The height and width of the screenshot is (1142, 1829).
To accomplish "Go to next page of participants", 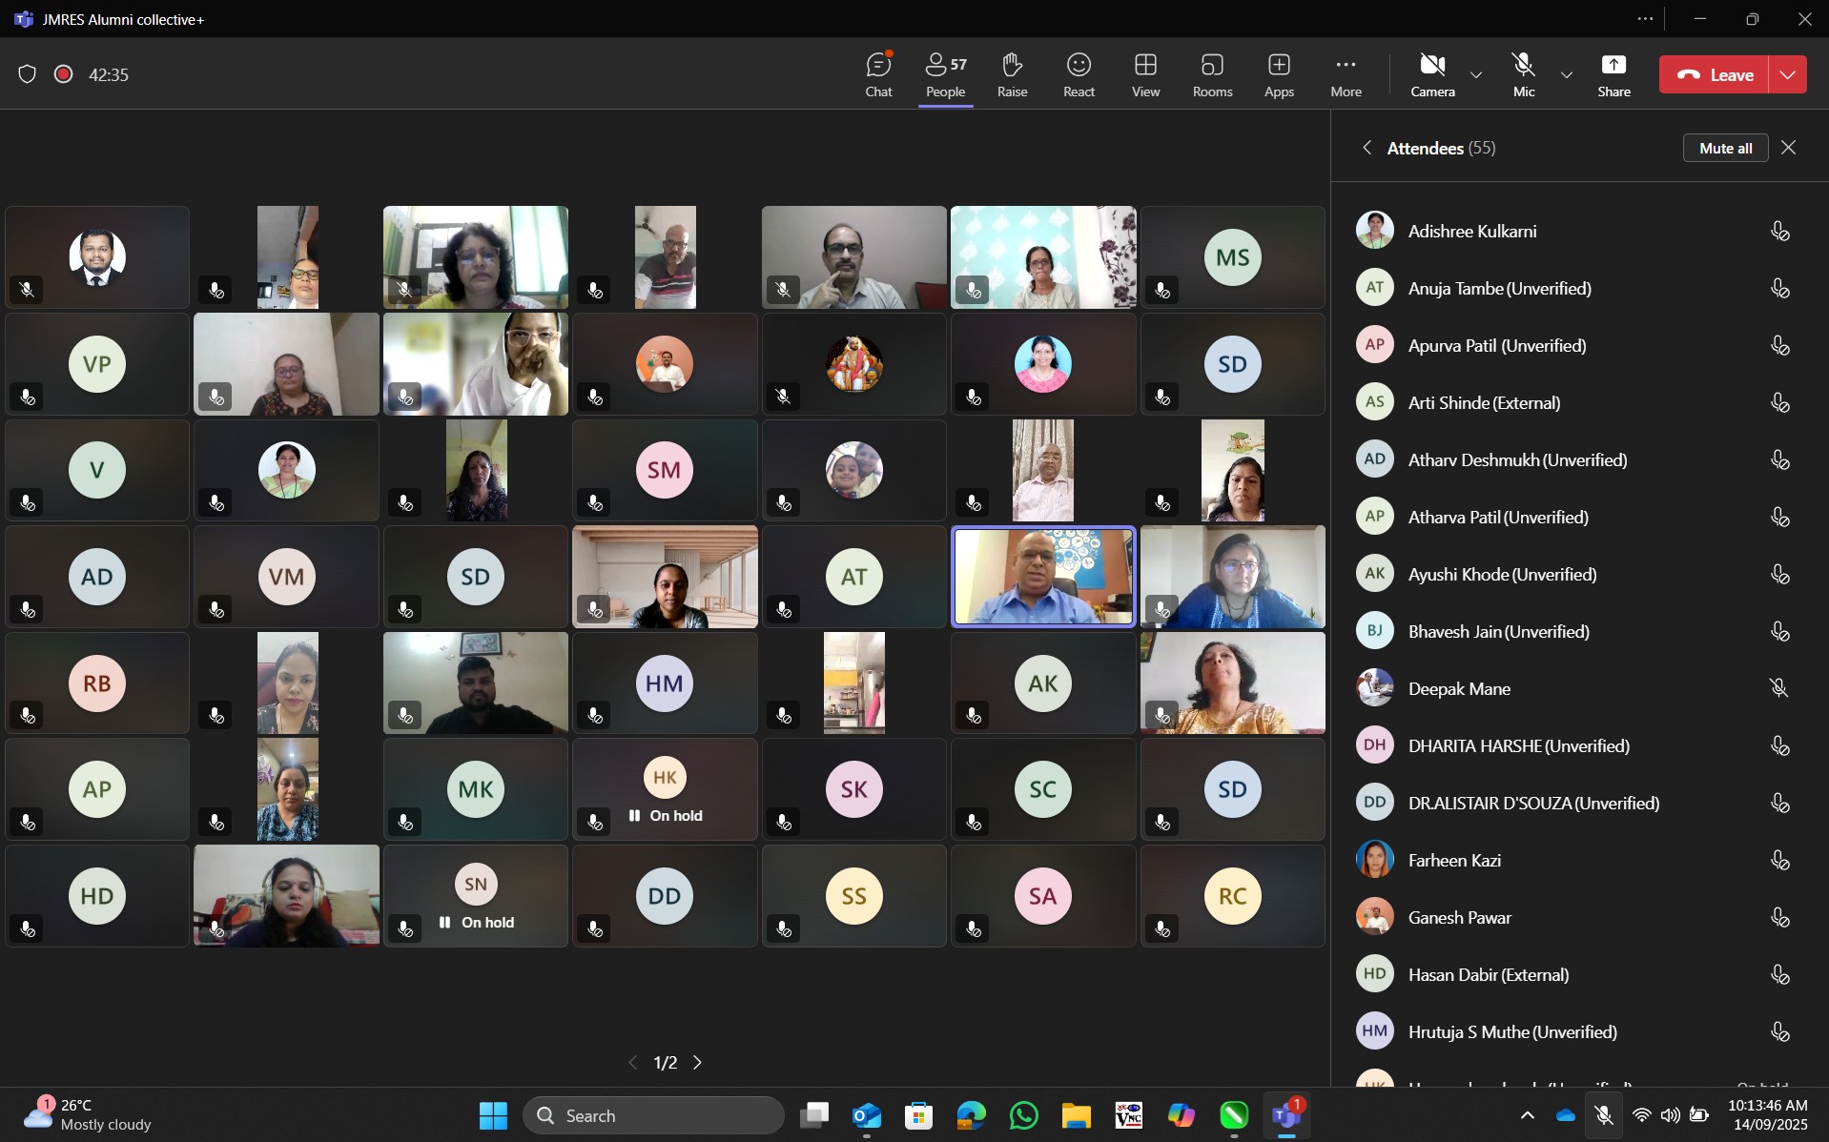I will tap(698, 1062).
